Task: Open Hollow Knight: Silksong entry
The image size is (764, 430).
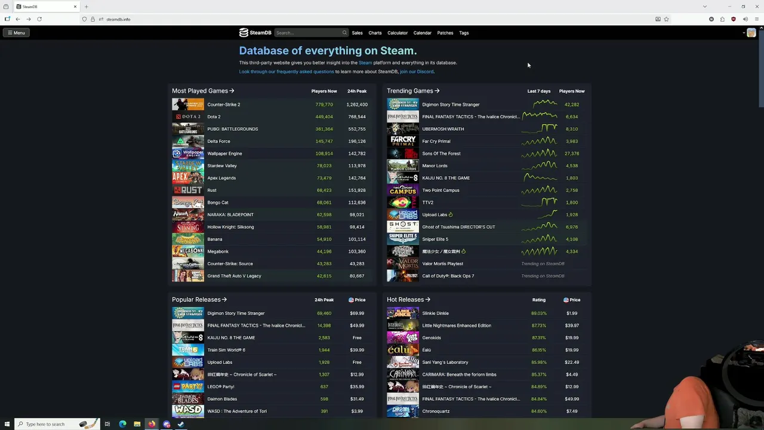Action: (x=230, y=227)
